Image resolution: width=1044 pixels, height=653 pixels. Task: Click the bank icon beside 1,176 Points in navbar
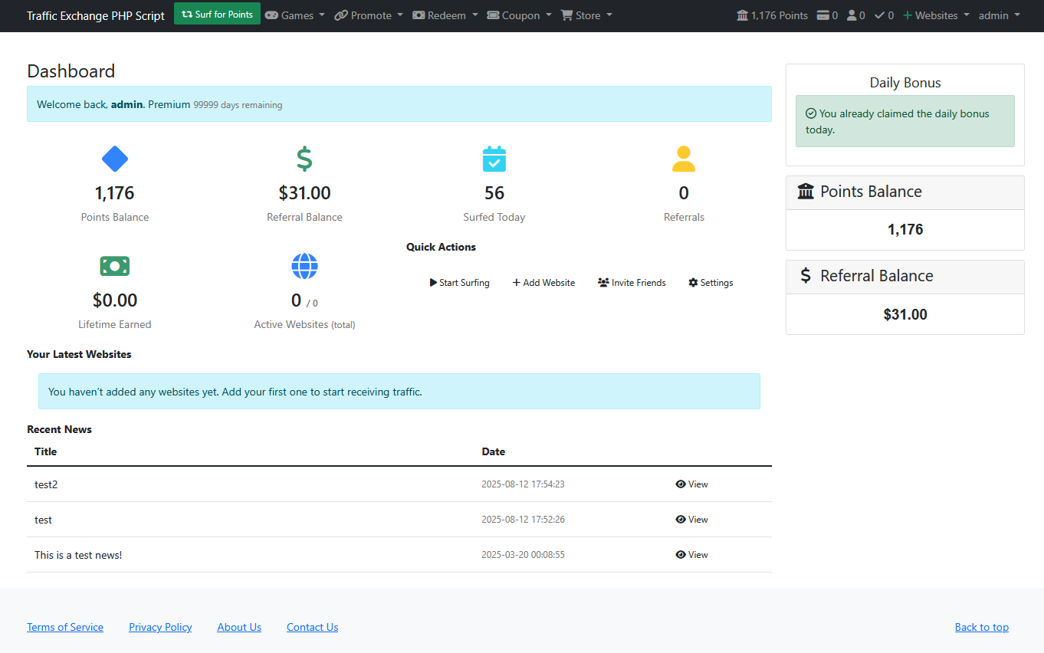tap(742, 15)
